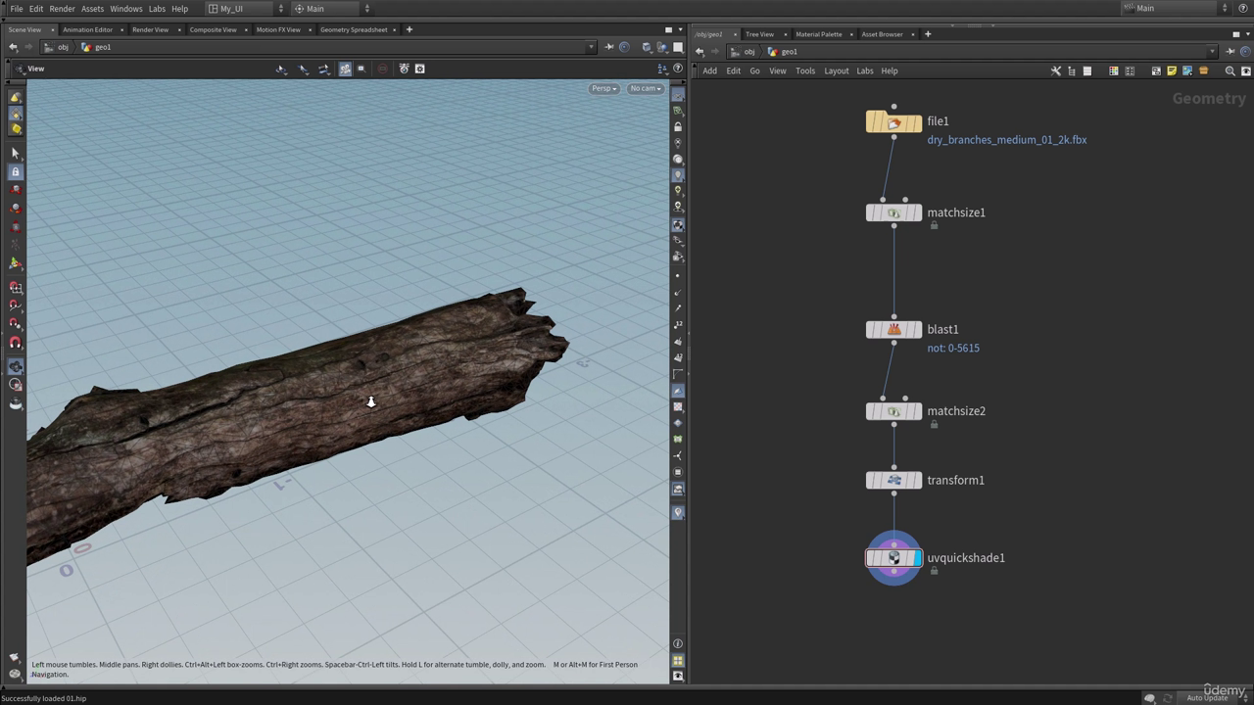Image resolution: width=1254 pixels, height=705 pixels.
Task: Click Auto Update button in status bar
Action: pyautogui.click(x=1206, y=698)
